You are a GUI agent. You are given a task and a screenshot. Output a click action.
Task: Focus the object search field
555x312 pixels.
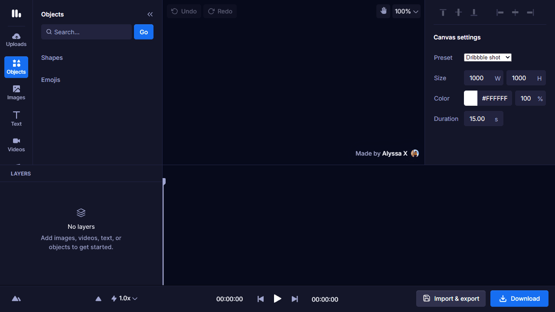pyautogui.click(x=86, y=32)
